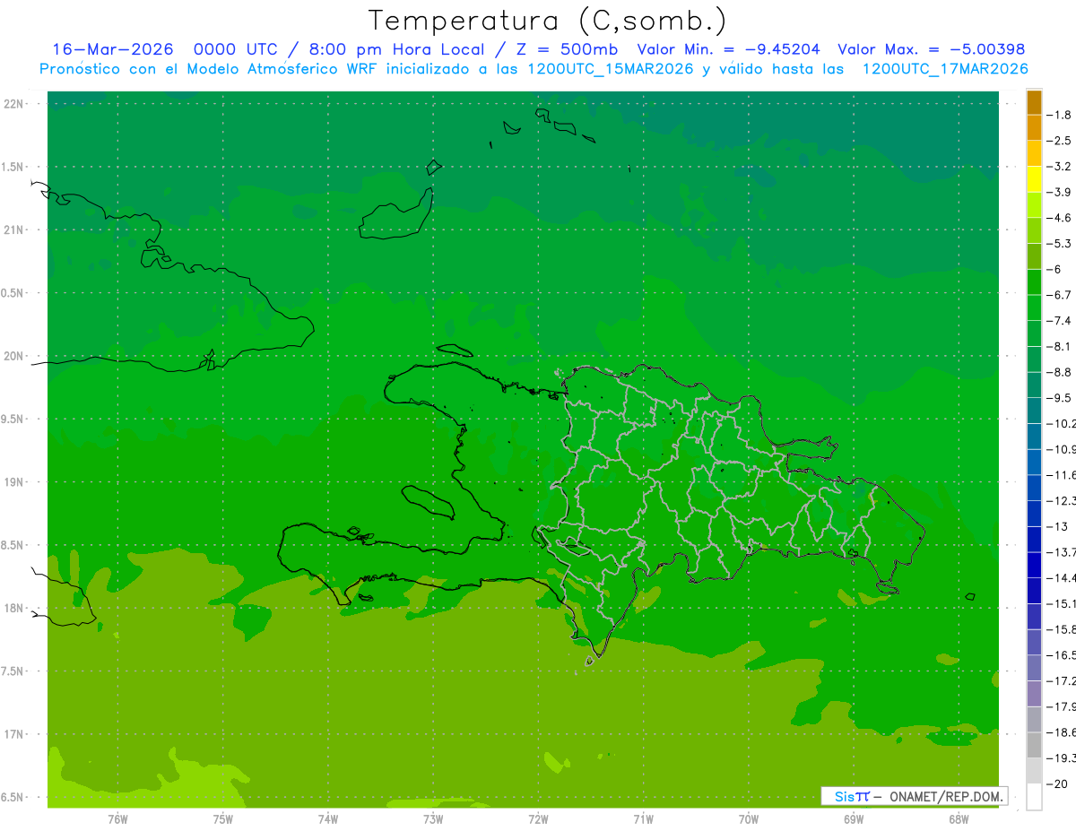1076x831 pixels.
Task: Click the '68W' longitude label
Action: pyautogui.click(x=959, y=819)
